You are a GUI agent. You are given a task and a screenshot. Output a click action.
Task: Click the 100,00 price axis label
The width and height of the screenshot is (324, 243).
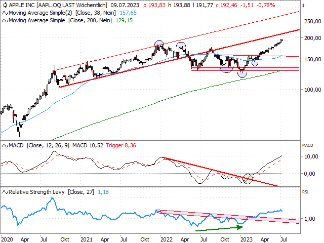313,90
